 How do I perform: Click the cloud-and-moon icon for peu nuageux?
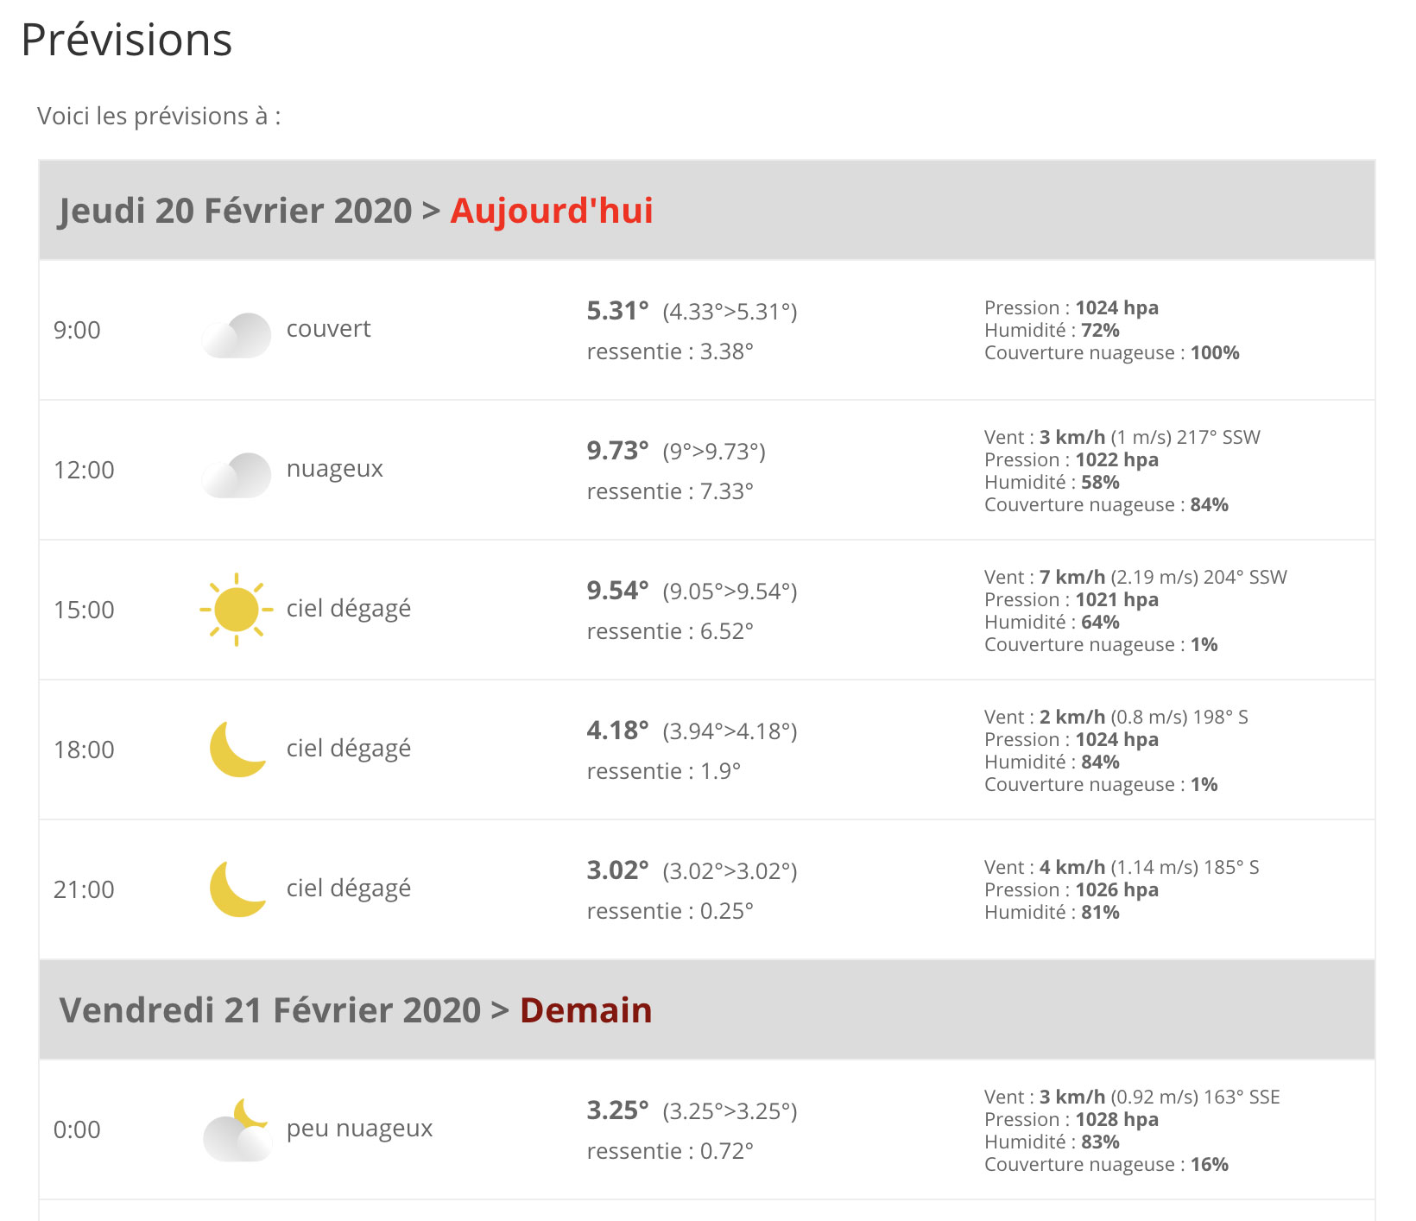click(237, 1129)
